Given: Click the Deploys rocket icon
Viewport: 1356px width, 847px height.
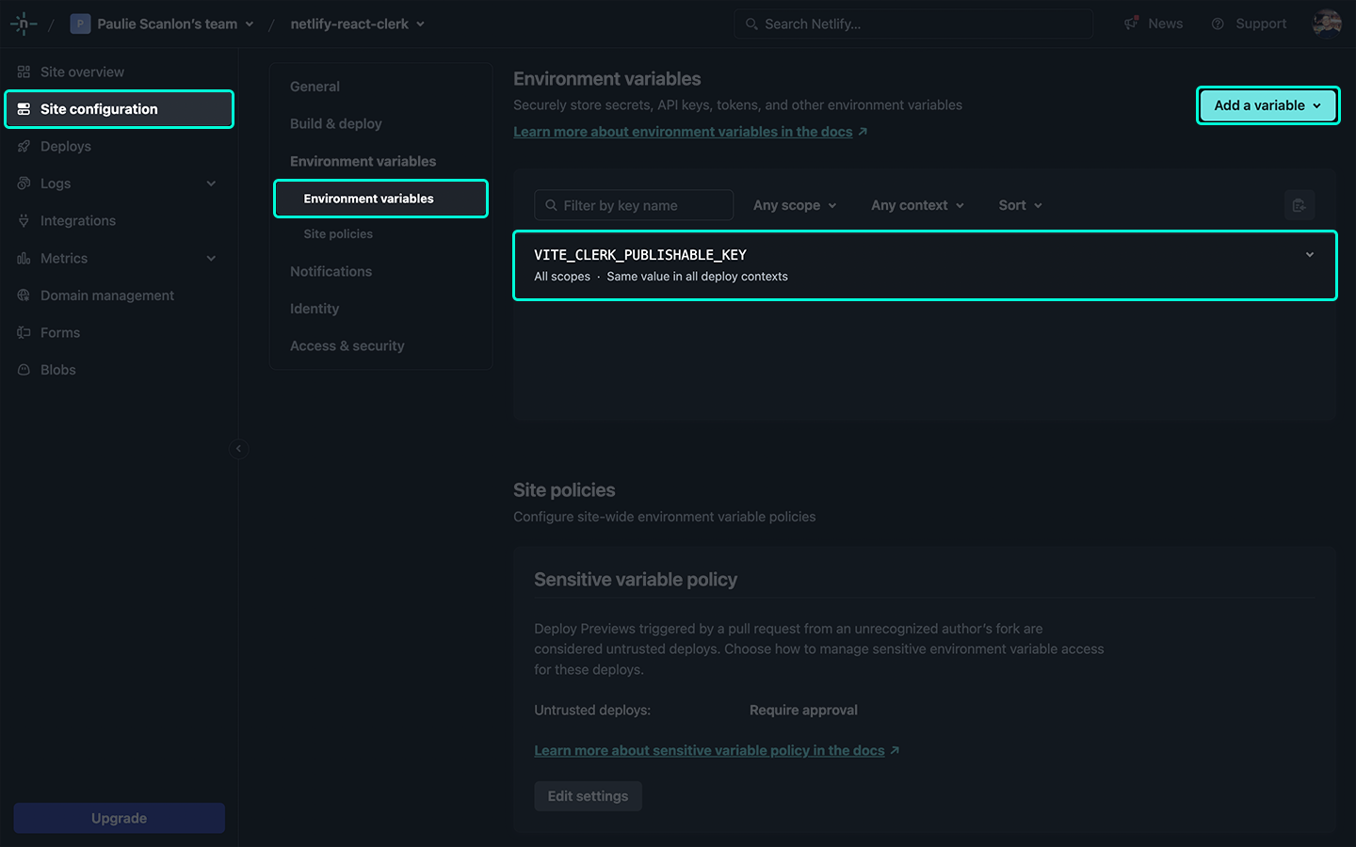Looking at the screenshot, I should tap(24, 146).
